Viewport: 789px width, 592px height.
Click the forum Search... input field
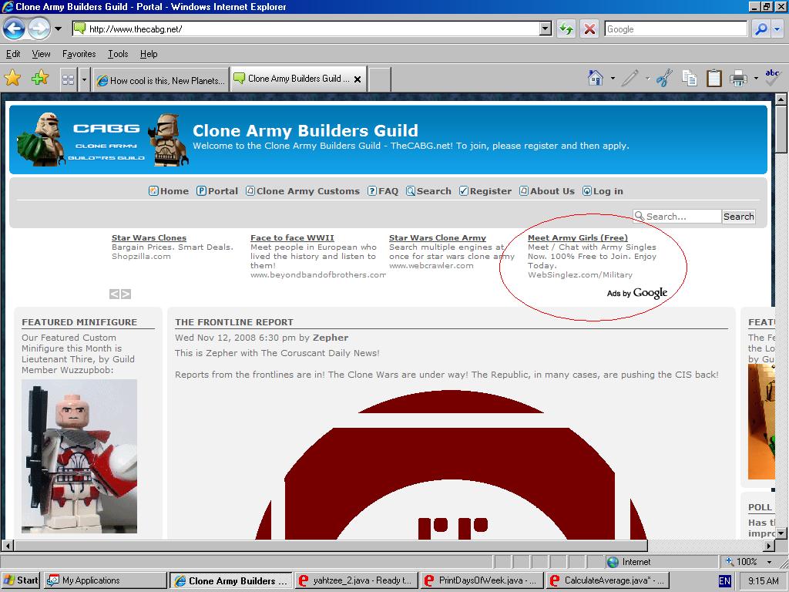677,217
